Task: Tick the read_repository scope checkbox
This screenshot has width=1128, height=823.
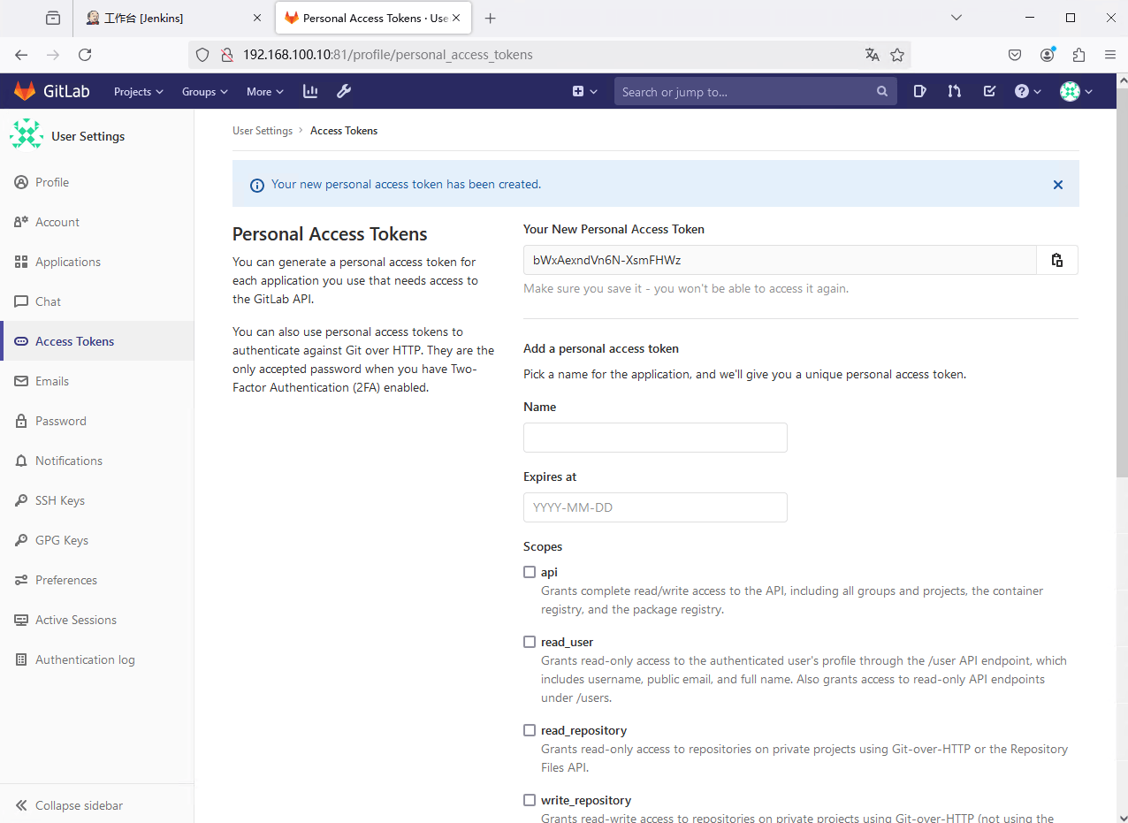Action: coord(530,730)
